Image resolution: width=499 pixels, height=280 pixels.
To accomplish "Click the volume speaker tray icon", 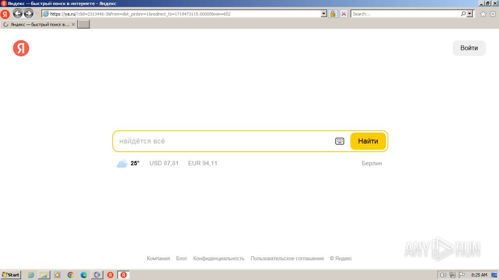I will coord(443,275).
